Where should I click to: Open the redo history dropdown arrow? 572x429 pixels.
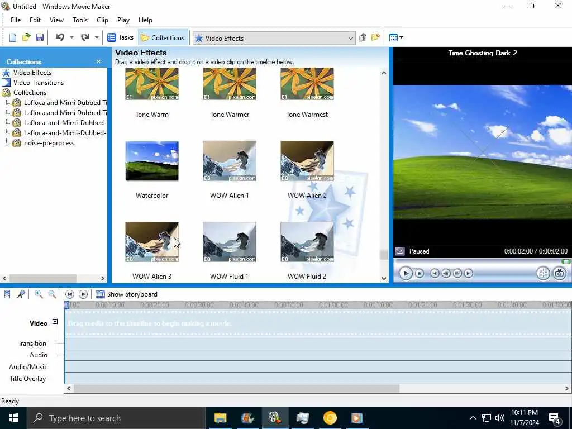pos(97,37)
